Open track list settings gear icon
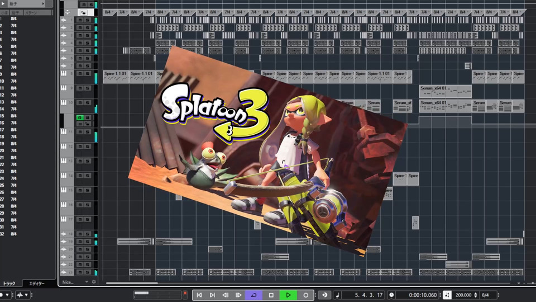536x302 pixels. (x=94, y=282)
